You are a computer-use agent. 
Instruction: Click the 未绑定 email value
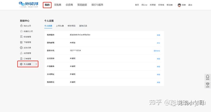(x=73, y=43)
